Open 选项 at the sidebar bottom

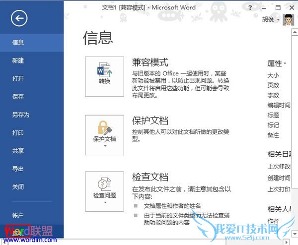pos(18,233)
